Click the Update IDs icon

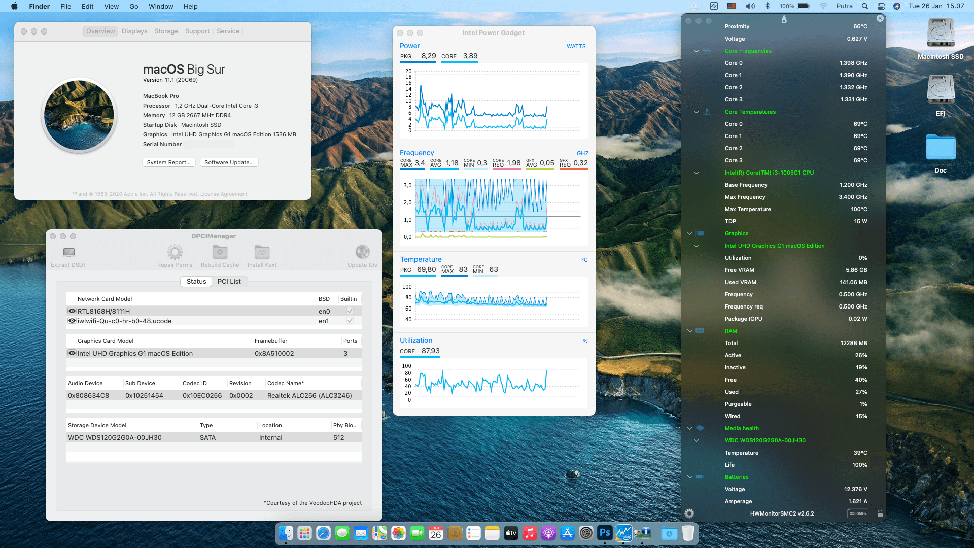coord(362,252)
